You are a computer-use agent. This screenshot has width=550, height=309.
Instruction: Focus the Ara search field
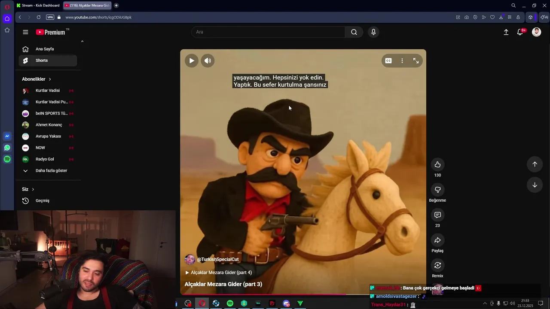[268, 32]
